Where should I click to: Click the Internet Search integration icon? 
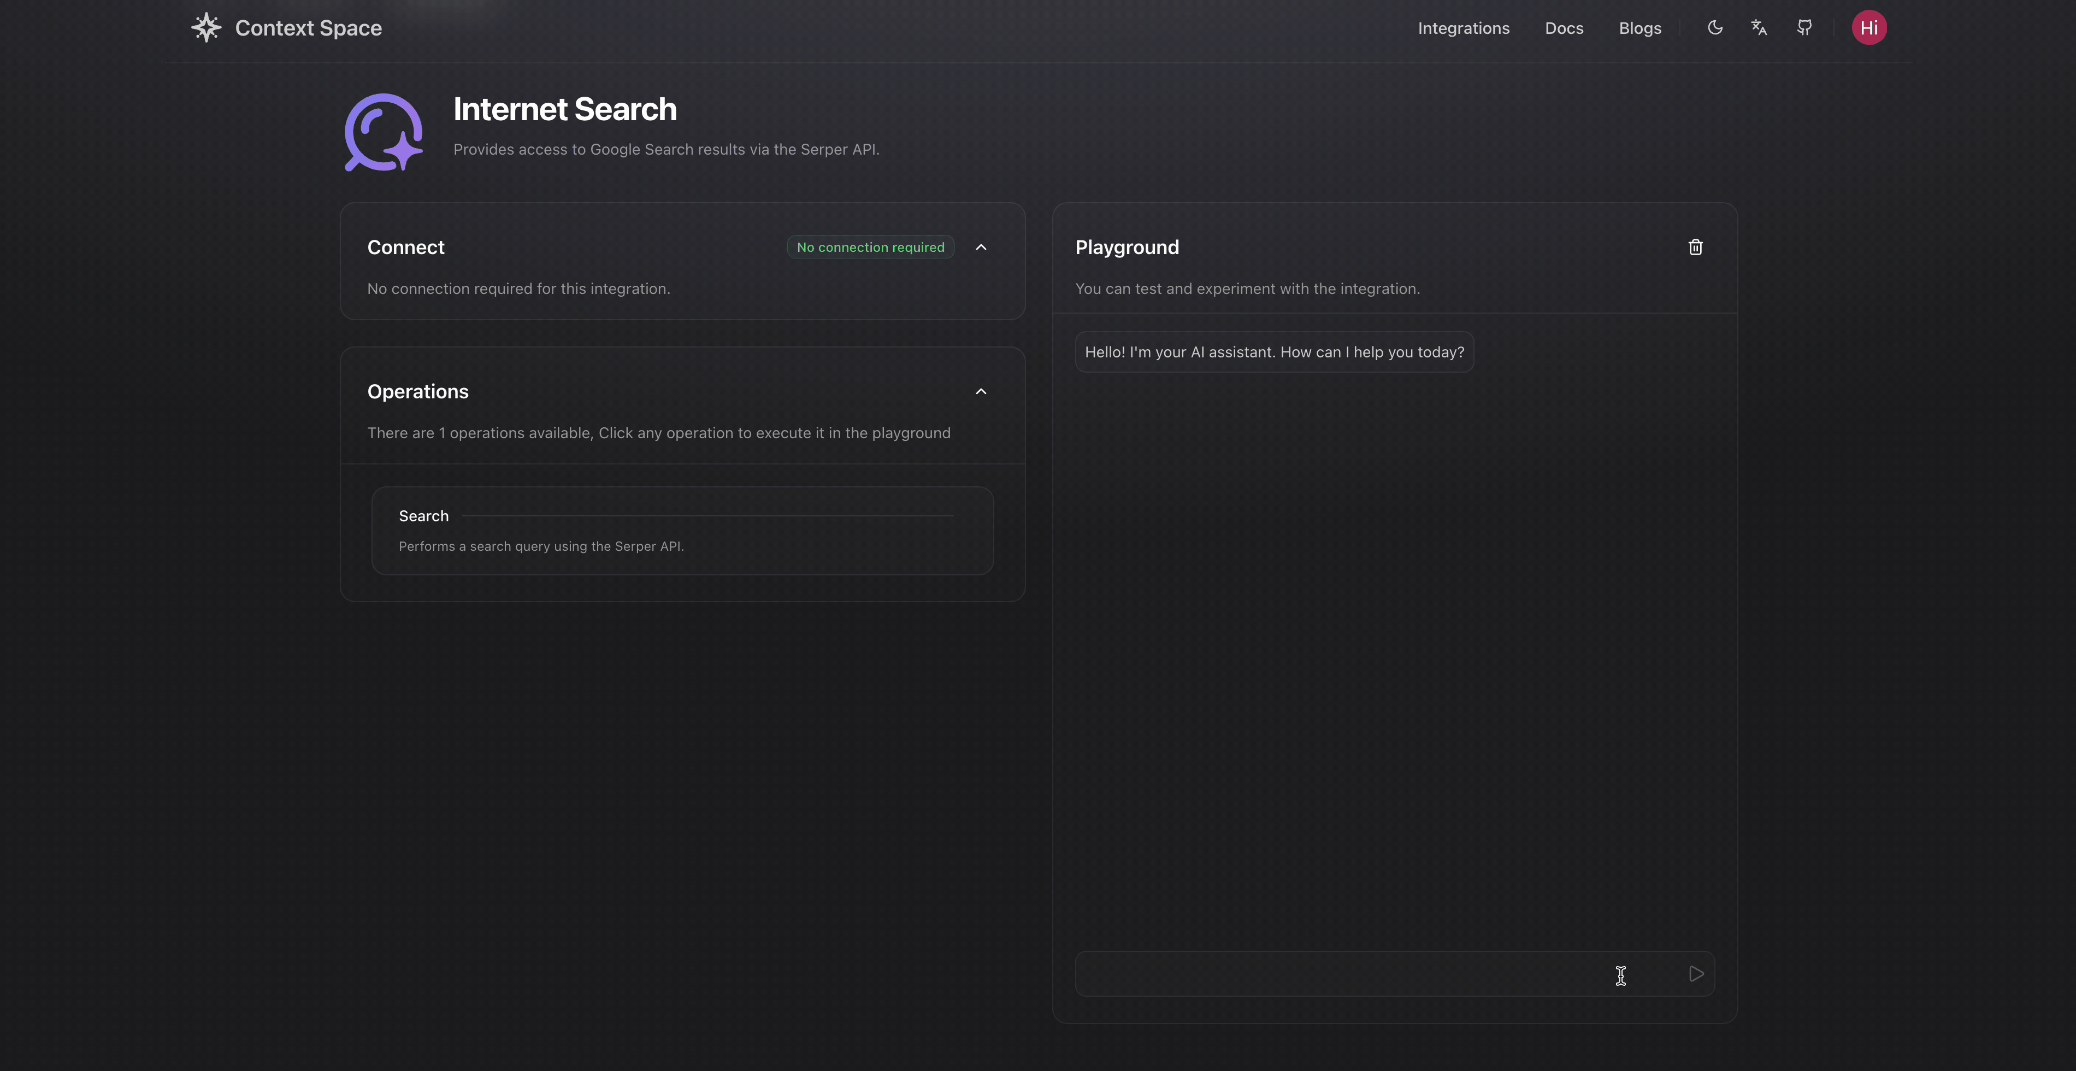[x=384, y=132]
